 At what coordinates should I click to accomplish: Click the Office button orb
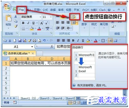pyautogui.click(x=7, y=7)
